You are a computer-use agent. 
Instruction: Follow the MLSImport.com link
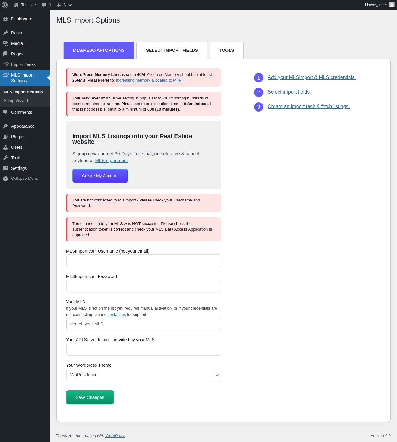[111, 161]
